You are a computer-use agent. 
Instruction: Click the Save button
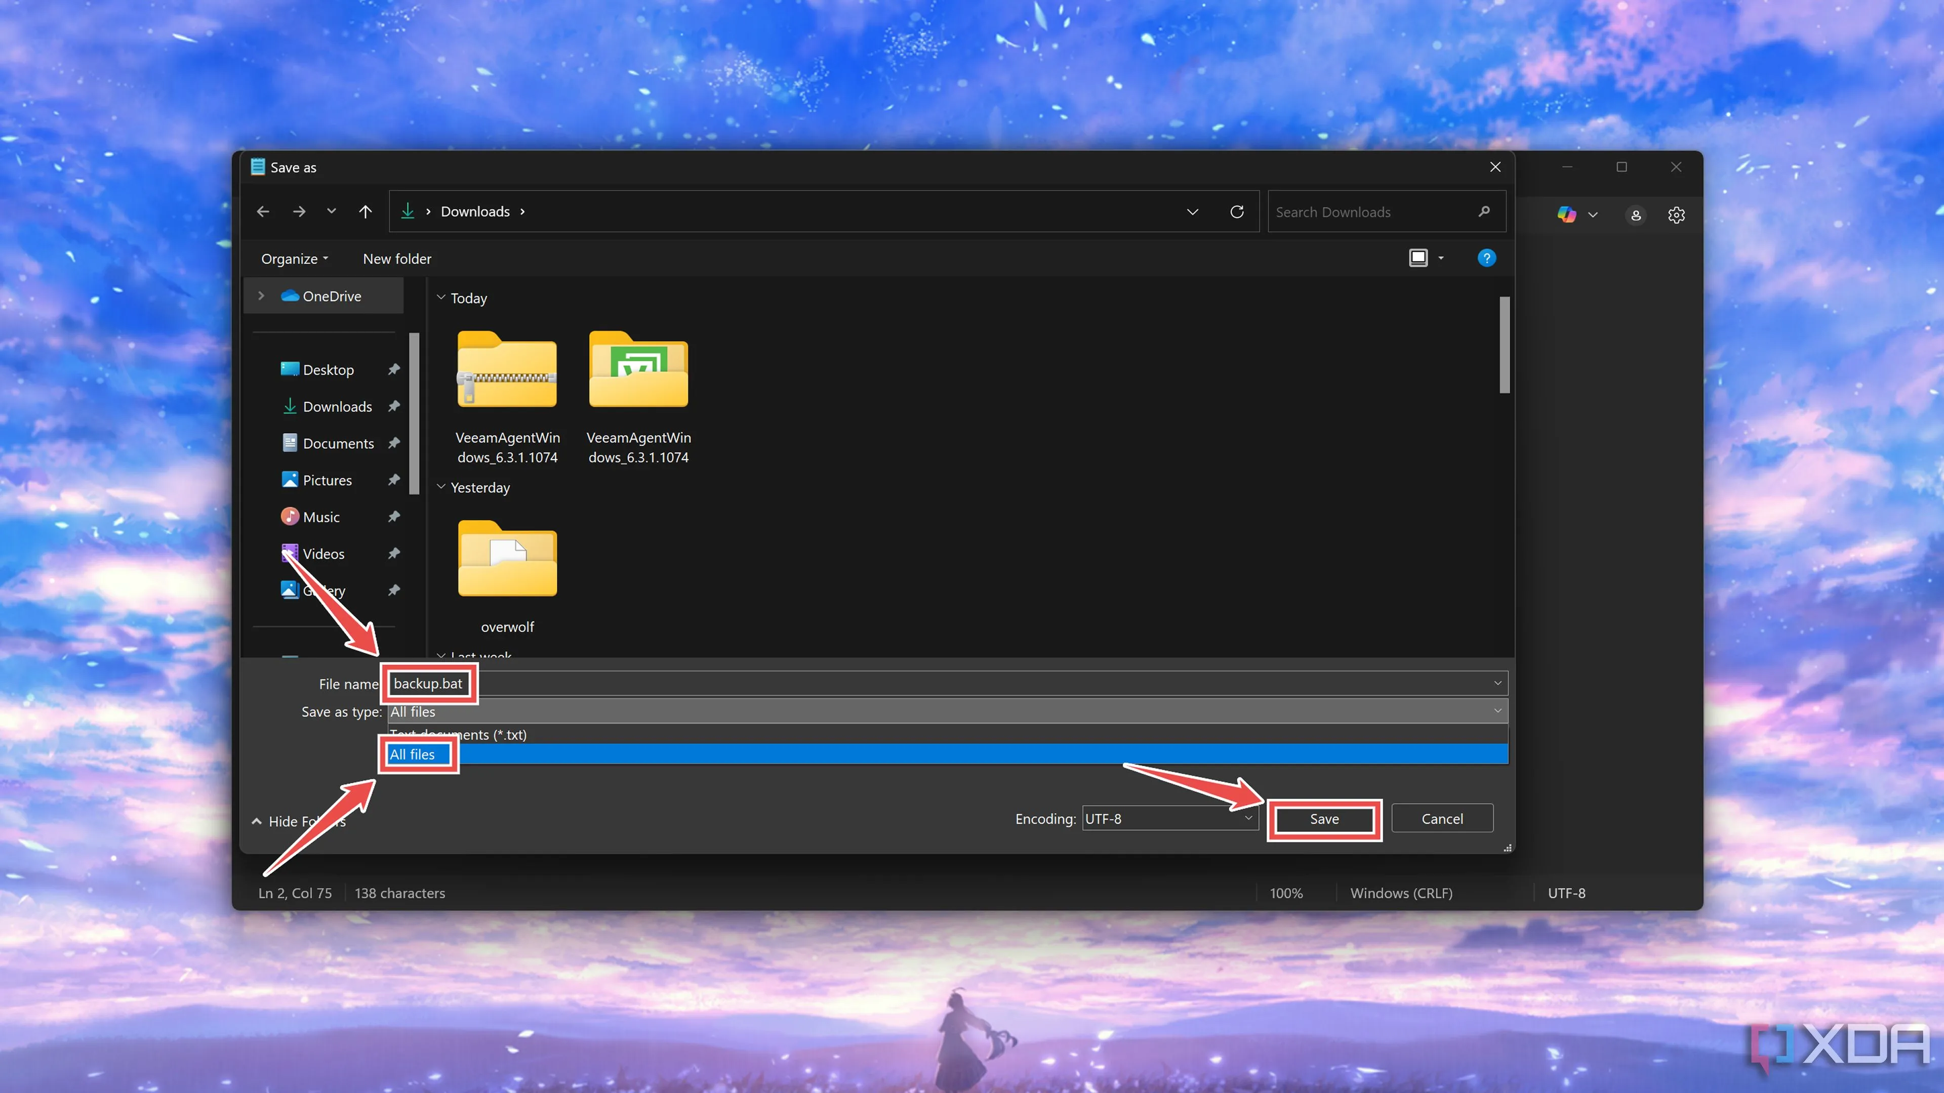1324,818
